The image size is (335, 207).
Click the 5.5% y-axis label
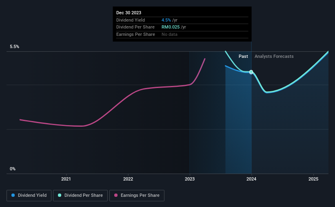[x=15, y=46]
